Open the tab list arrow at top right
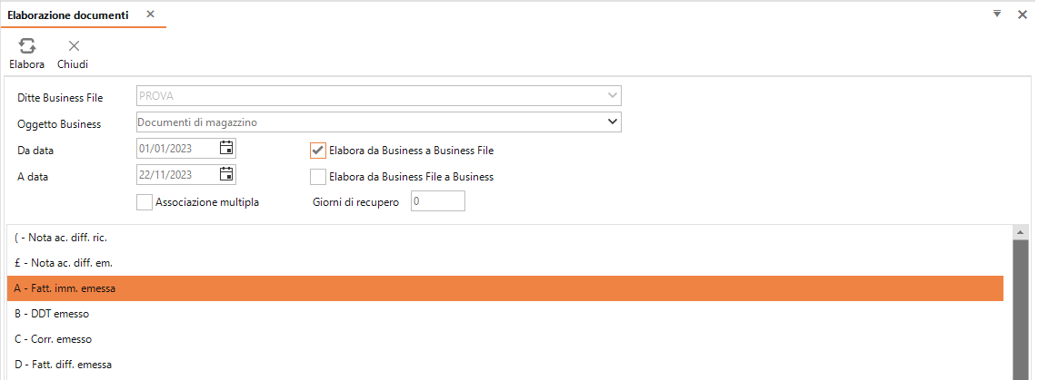 [x=997, y=14]
